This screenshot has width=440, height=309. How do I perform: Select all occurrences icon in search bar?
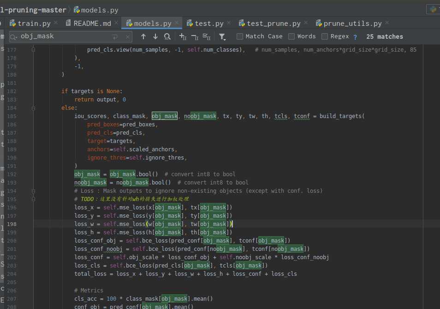pos(207,36)
